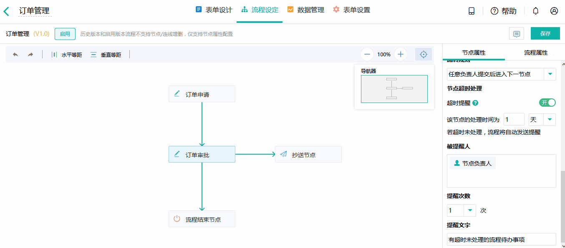Select the 订单申请 node
565x248 pixels.
(202, 94)
